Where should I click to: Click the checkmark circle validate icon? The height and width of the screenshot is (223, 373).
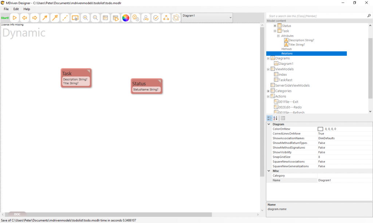tap(156, 18)
